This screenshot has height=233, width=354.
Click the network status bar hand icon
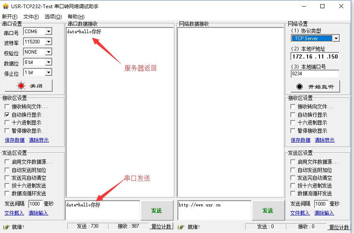point(181,227)
